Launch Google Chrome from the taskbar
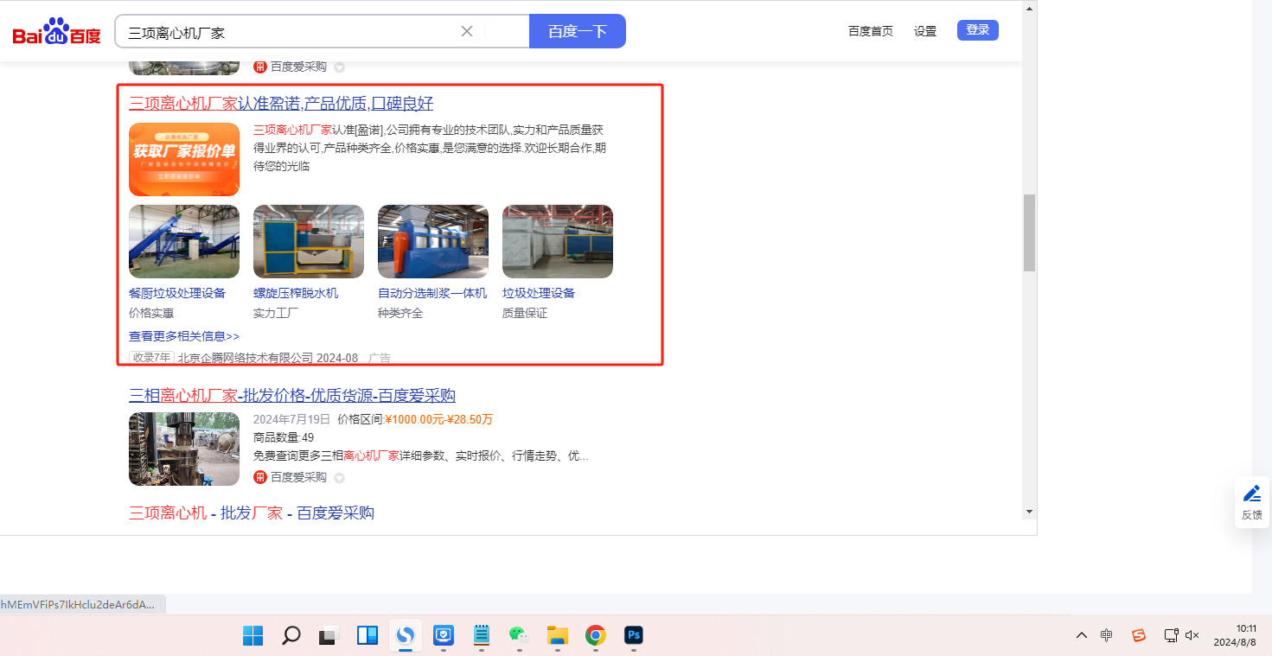The image size is (1272, 656). pyautogui.click(x=595, y=635)
